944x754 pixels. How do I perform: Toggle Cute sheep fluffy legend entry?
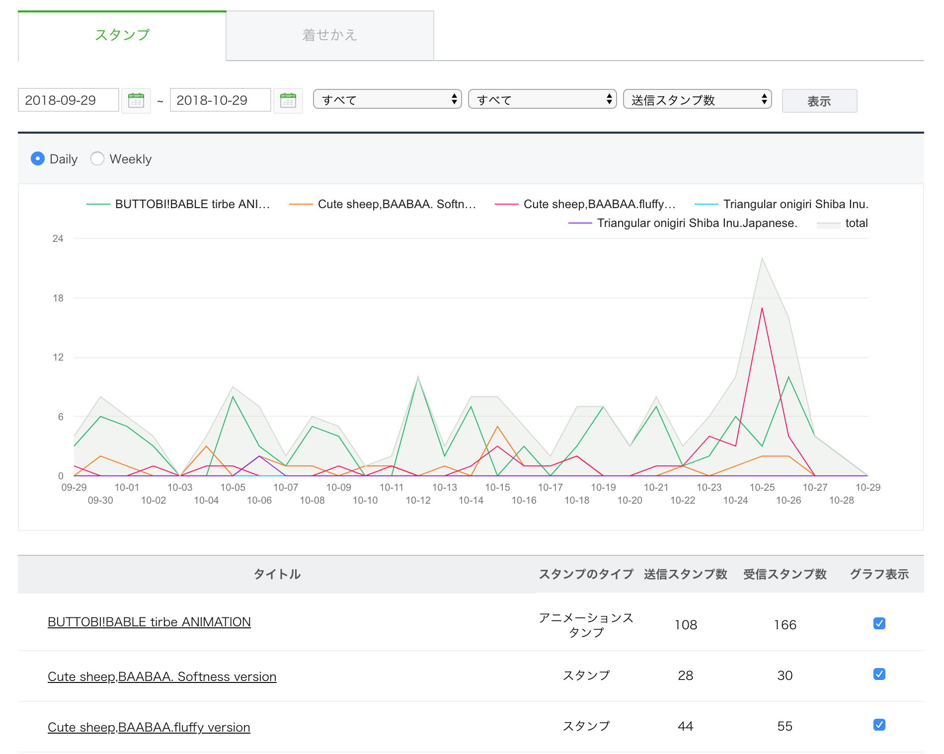point(585,204)
